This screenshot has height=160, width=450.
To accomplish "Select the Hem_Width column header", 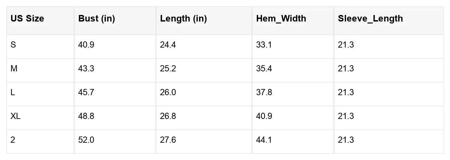I will coord(281,19).
